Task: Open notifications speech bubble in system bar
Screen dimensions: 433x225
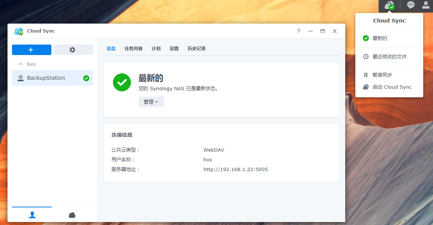Action: (410, 5)
